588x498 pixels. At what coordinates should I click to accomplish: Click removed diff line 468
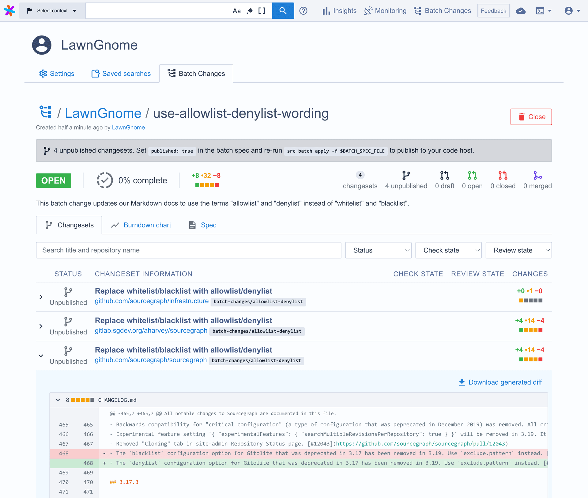point(299,453)
